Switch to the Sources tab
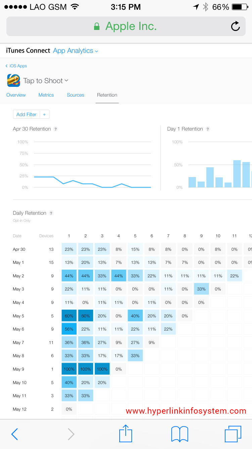The image size is (252, 449). pyautogui.click(x=76, y=95)
